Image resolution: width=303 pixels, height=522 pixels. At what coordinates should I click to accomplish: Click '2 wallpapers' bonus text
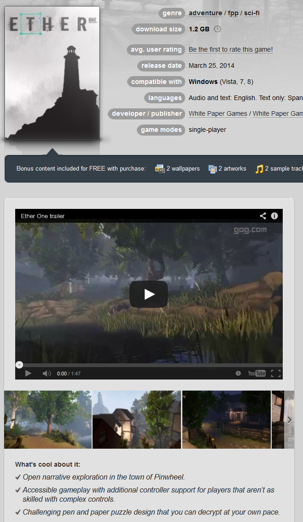click(183, 168)
